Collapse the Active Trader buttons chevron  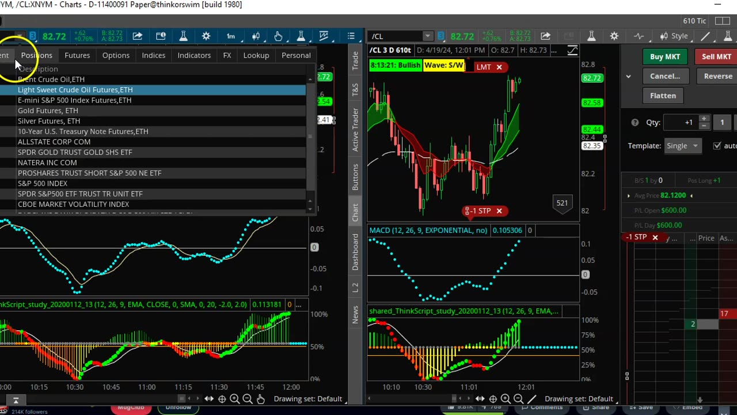tap(628, 76)
